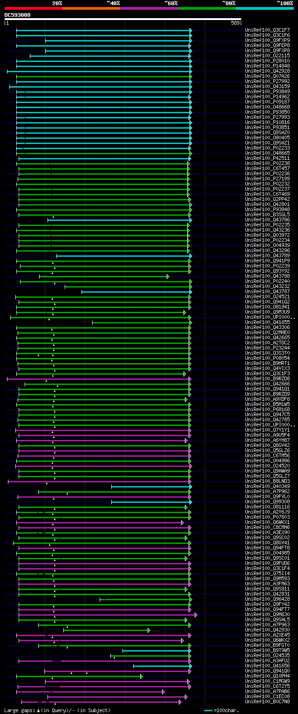The image size is (298, 714).
Task: Open hit UniRef100_Q07A26
Action: (267, 76)
